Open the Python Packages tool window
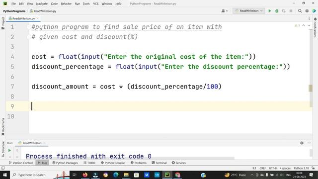The image size is (318, 179). click(65, 163)
